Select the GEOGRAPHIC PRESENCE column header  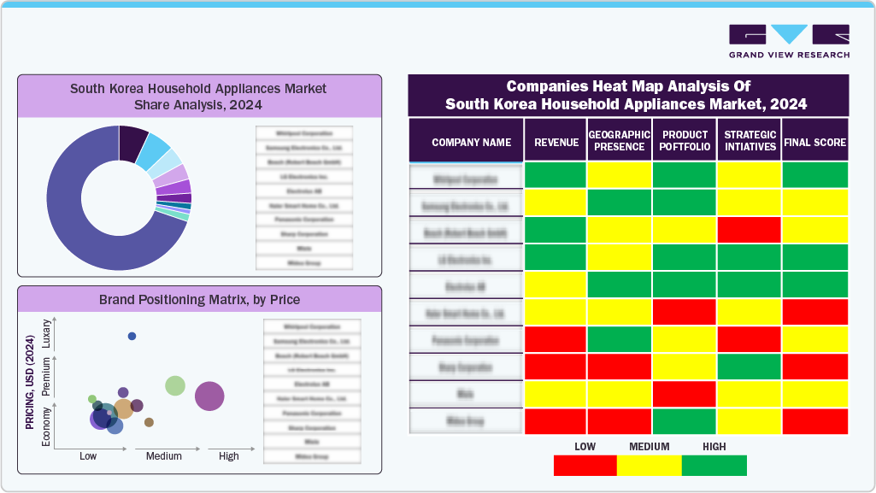[x=620, y=141]
